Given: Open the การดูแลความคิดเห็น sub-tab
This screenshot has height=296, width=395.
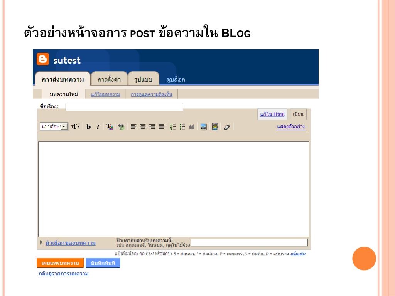Looking at the screenshot, I should click(x=152, y=94).
